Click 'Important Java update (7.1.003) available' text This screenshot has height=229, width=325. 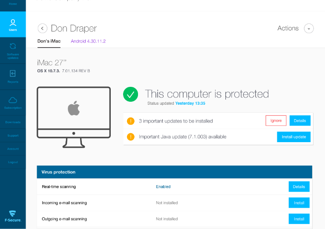(x=183, y=137)
